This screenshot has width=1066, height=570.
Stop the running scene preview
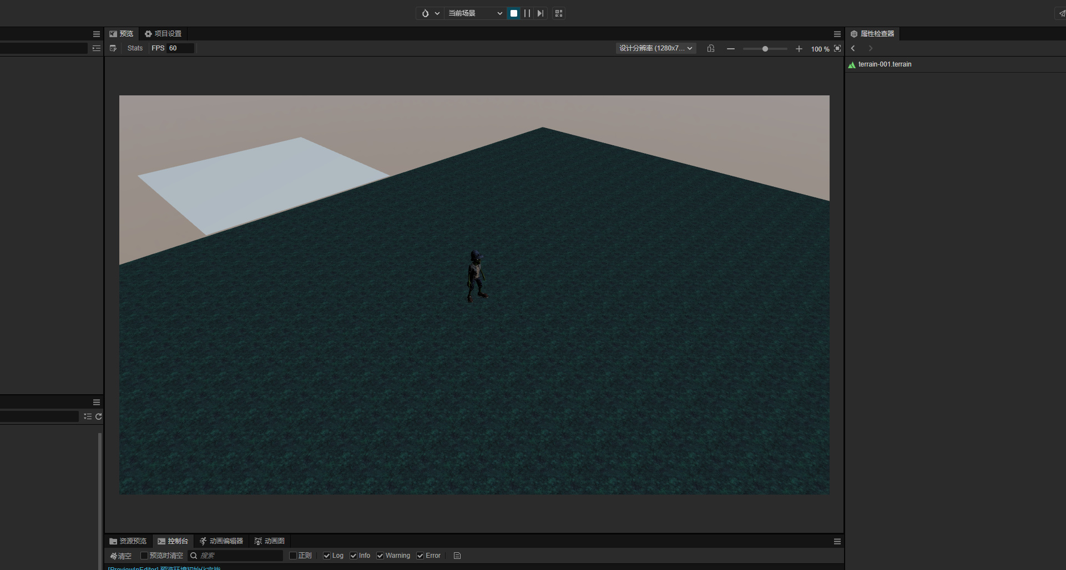(x=514, y=13)
